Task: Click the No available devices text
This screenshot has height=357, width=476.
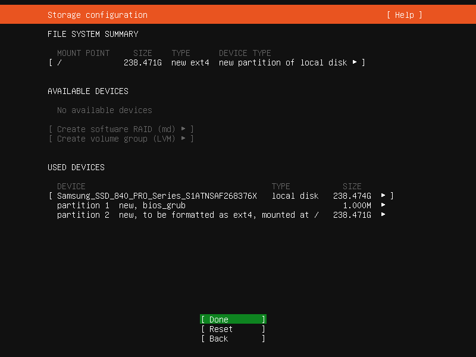Action: point(104,110)
